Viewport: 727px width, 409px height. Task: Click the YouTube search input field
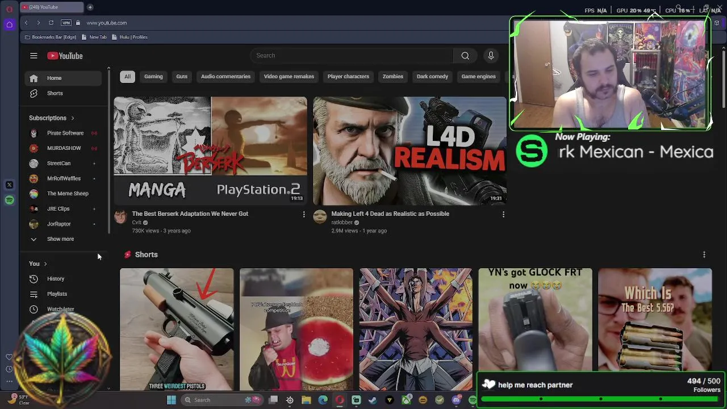pyautogui.click(x=352, y=56)
